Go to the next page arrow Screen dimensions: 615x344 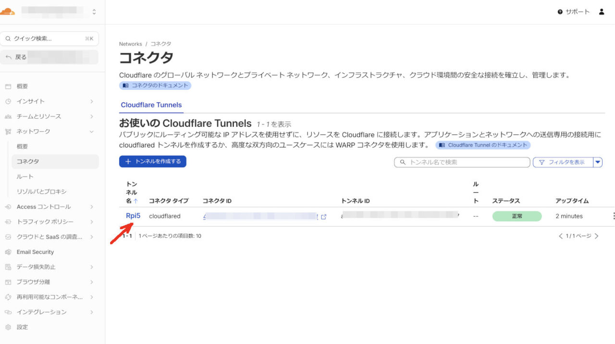coord(596,236)
